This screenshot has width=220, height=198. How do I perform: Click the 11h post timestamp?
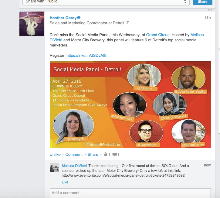pos(207,18)
